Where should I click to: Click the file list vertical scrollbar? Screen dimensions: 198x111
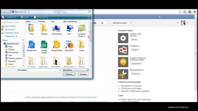(90, 43)
